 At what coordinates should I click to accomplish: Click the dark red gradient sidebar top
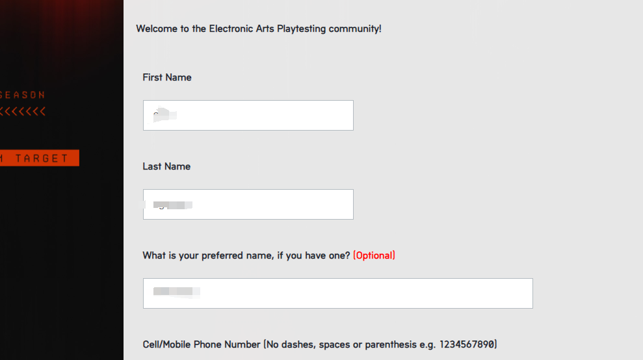point(62,25)
